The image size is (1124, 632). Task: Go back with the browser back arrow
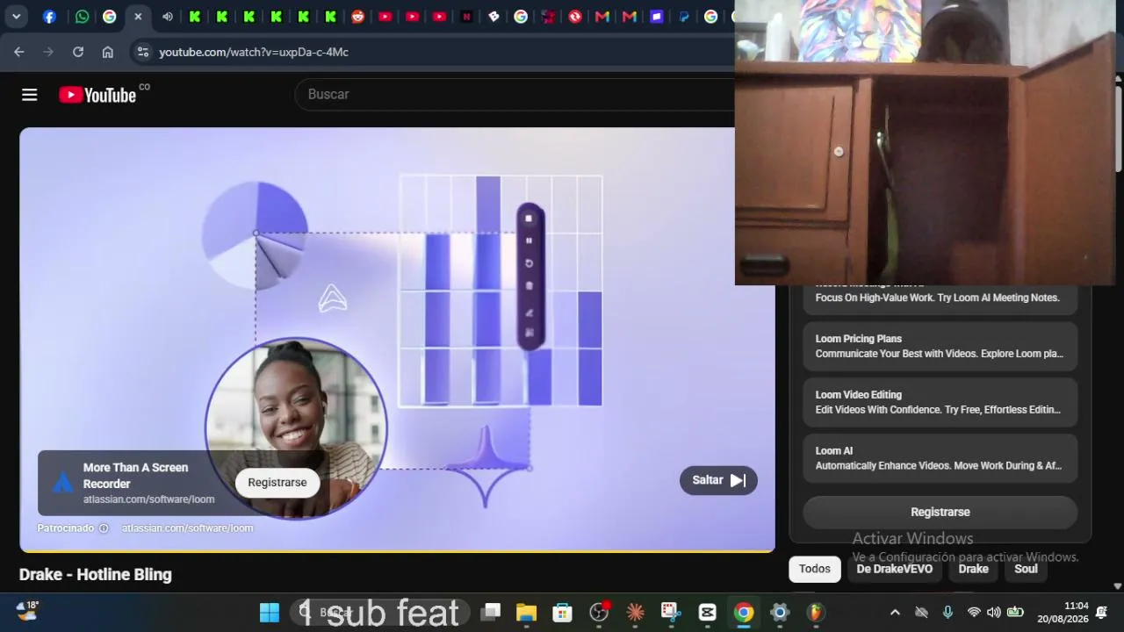tap(19, 52)
